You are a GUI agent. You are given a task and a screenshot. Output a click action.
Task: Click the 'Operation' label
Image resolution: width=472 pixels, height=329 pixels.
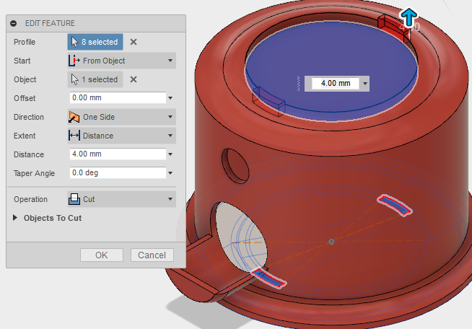click(x=31, y=199)
